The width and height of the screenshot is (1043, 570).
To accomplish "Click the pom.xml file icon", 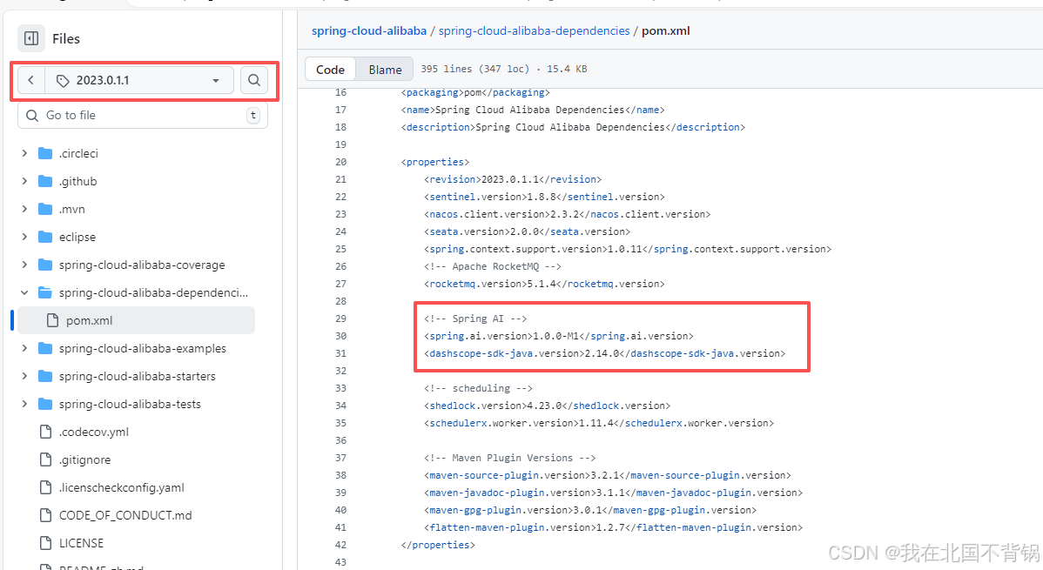I will point(52,320).
